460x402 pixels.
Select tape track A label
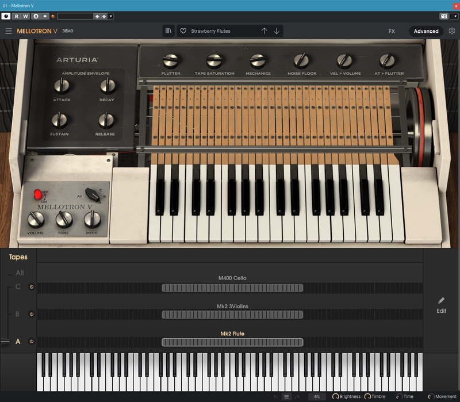18,341
